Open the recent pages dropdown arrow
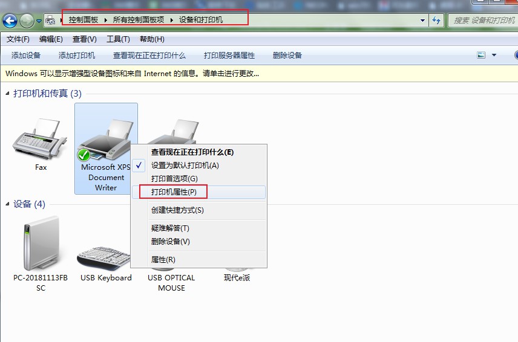Image resolution: width=518 pixels, height=342 pixels. (39, 21)
